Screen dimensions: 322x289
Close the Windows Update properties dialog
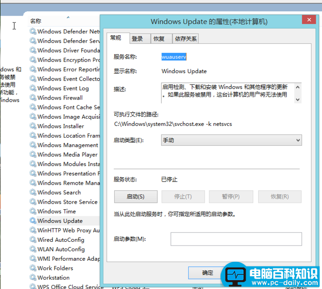pyautogui.click(x=309, y=20)
